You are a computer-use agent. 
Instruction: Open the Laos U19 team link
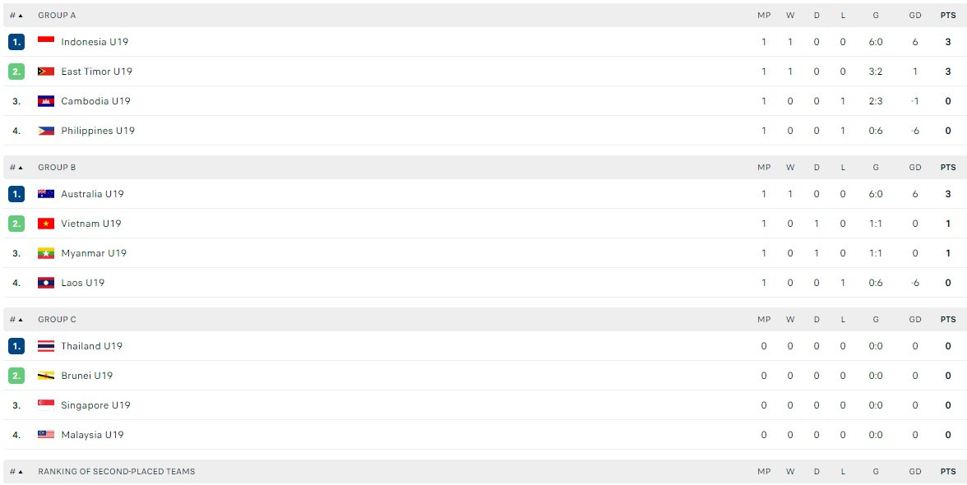(x=82, y=283)
